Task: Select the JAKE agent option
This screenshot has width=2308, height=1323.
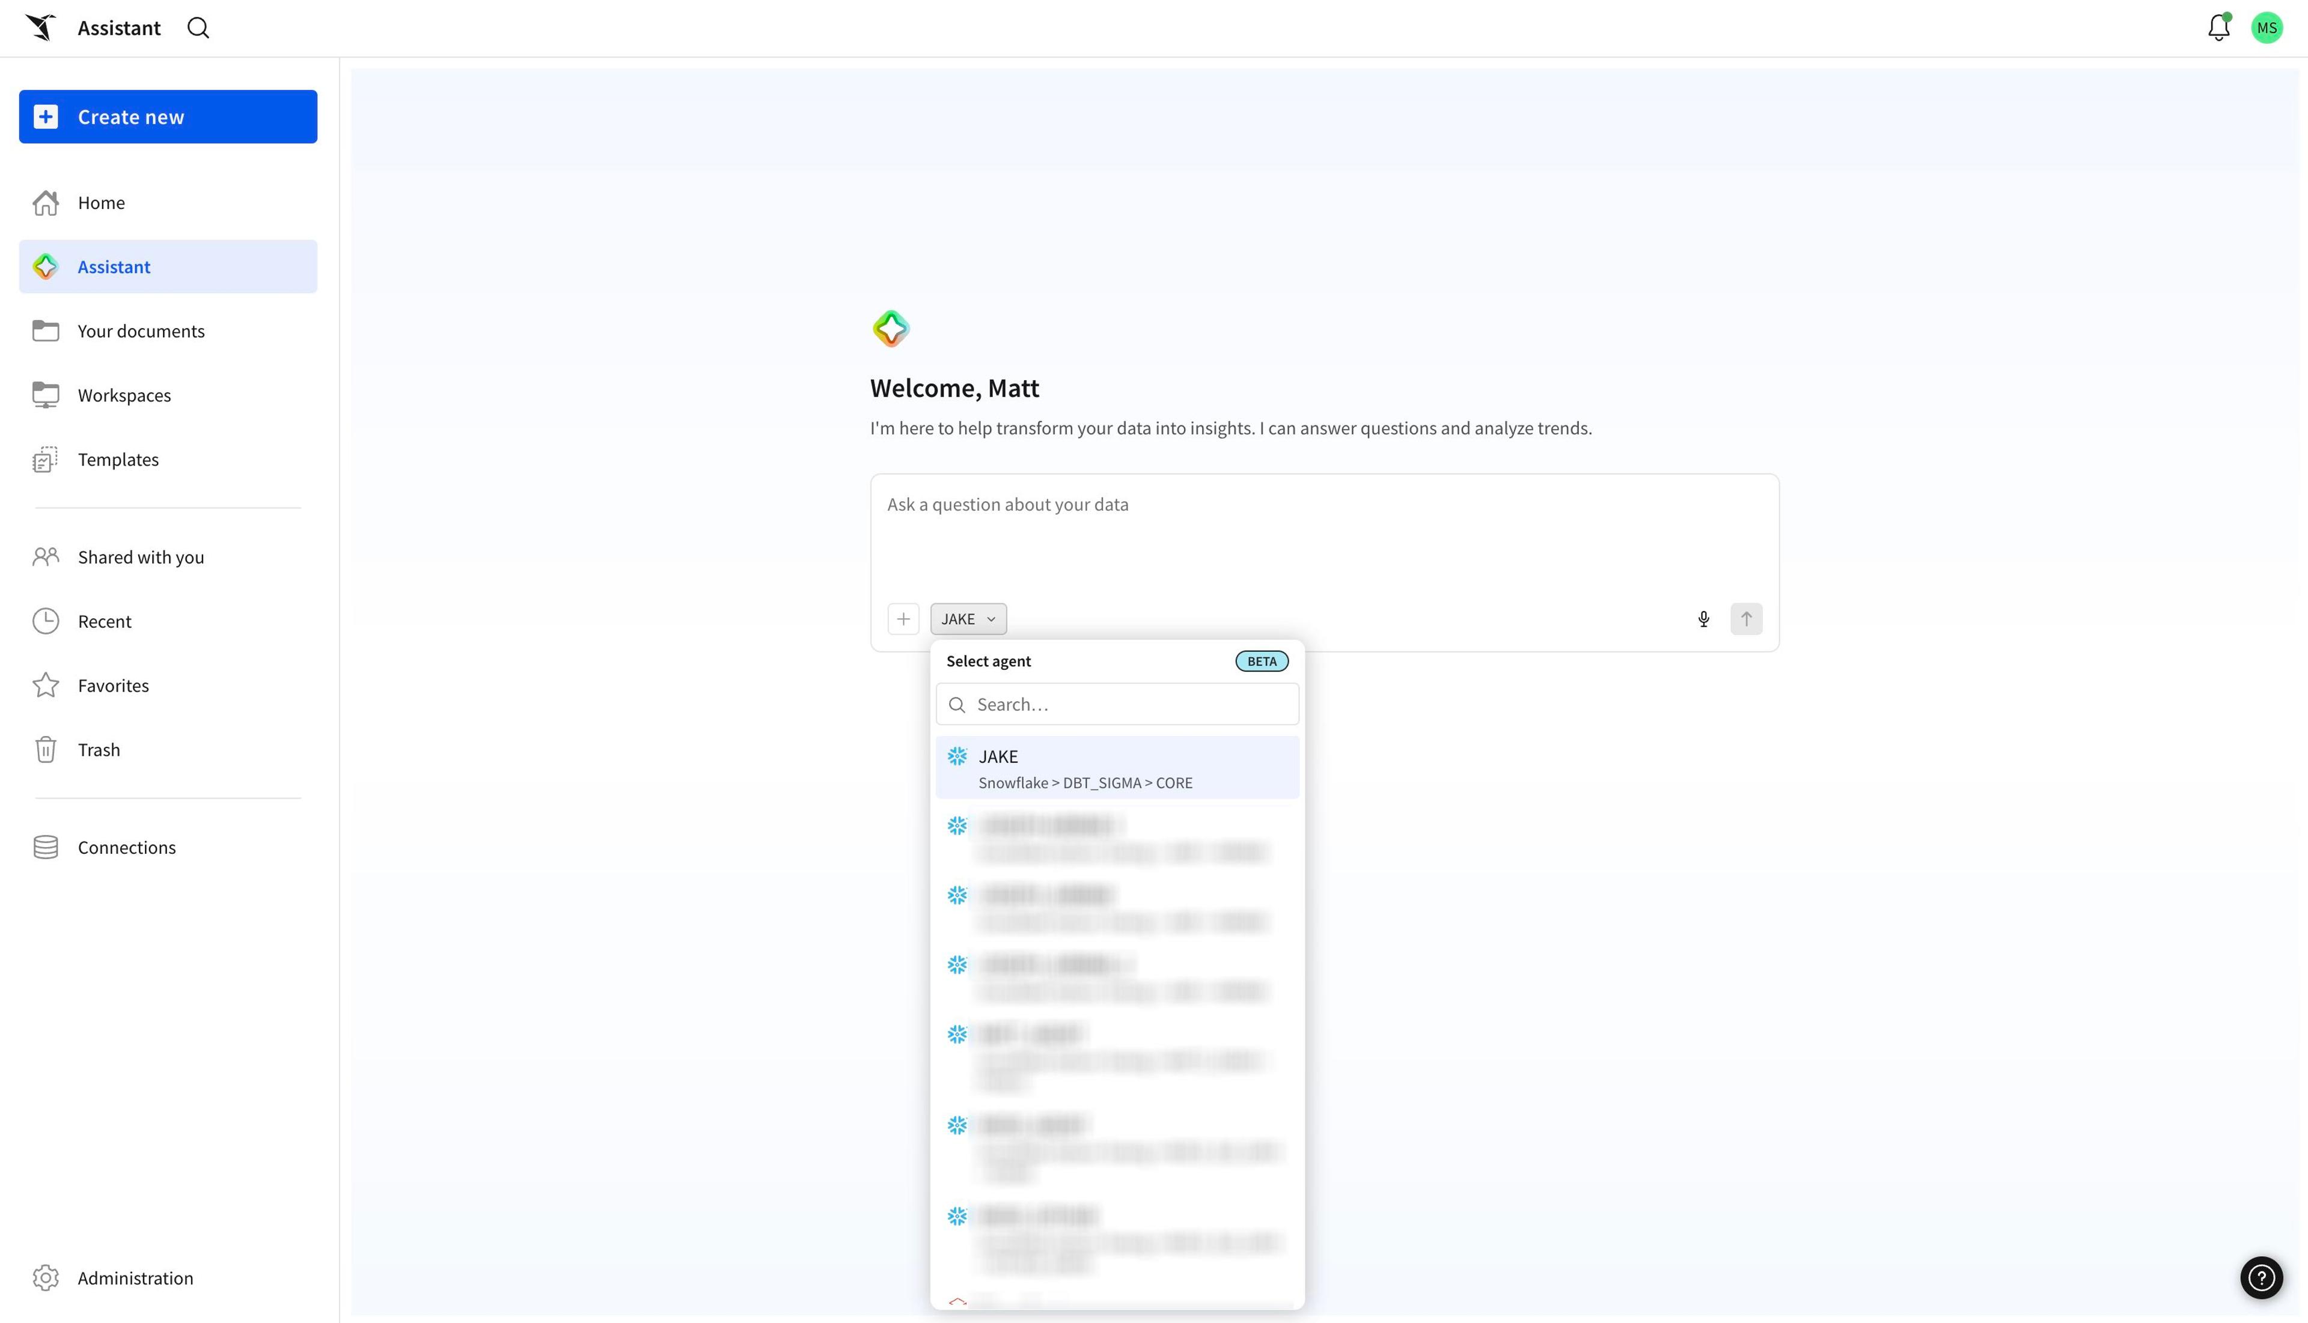Action: pyautogui.click(x=1117, y=768)
